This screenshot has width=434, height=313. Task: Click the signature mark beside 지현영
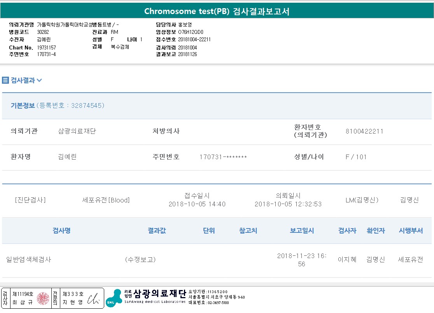(x=93, y=299)
